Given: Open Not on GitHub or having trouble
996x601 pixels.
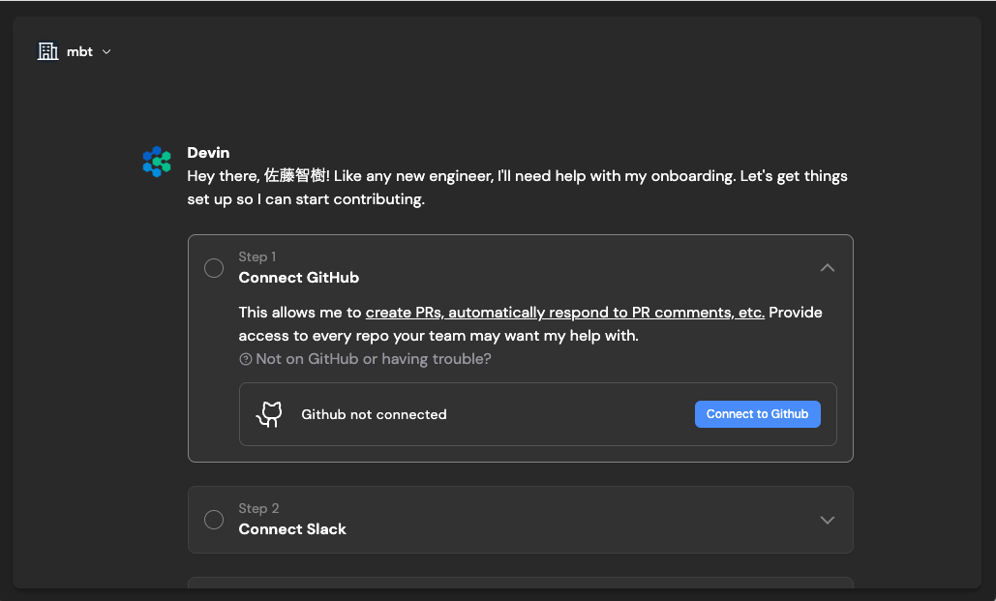Looking at the screenshot, I should coord(374,359).
